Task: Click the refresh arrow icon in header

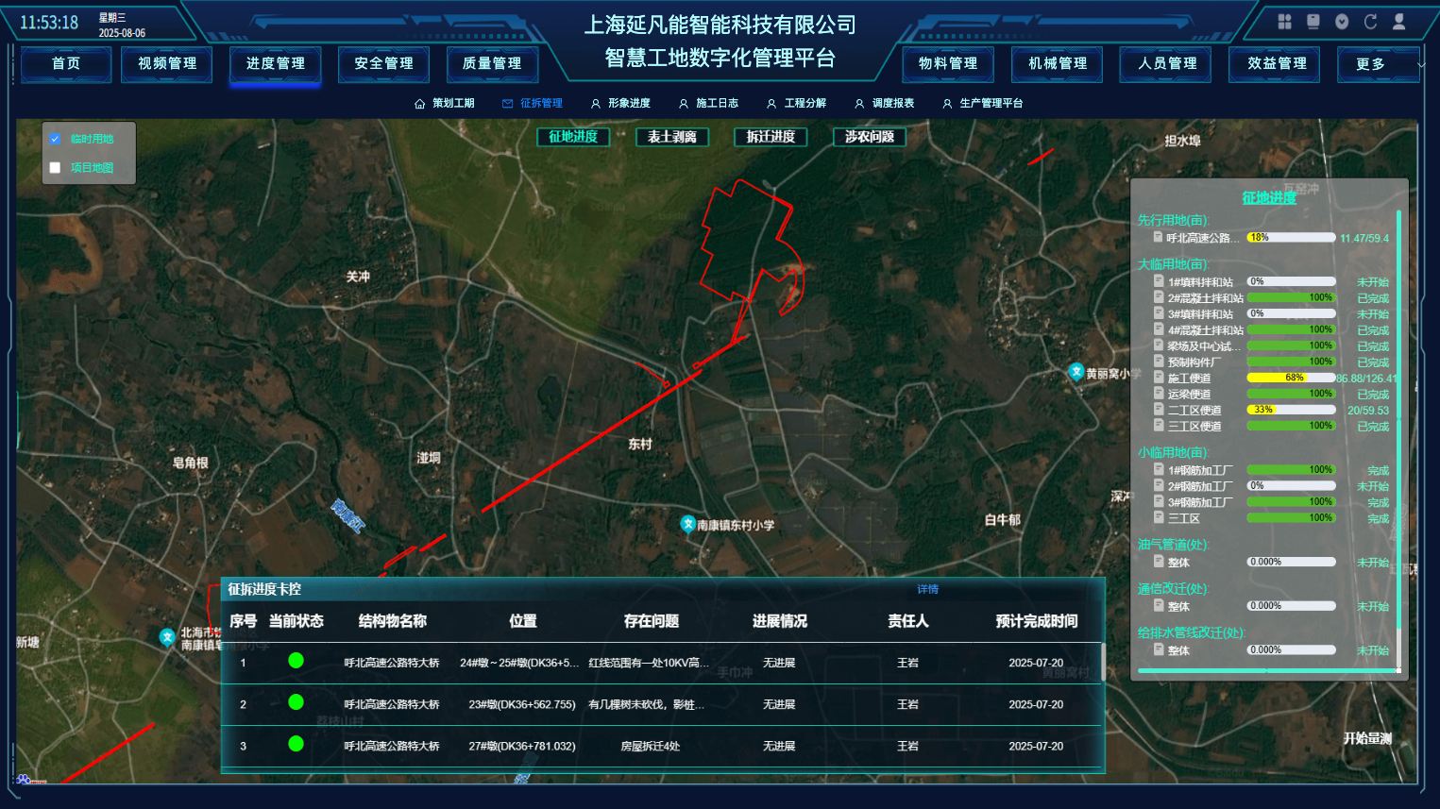Action: pyautogui.click(x=1370, y=22)
